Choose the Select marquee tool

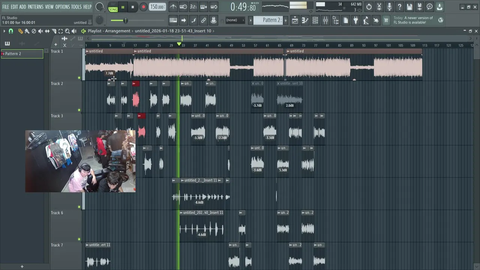(61, 31)
